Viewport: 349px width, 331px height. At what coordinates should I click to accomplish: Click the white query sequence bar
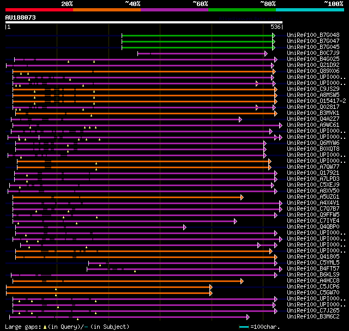click(x=144, y=22)
